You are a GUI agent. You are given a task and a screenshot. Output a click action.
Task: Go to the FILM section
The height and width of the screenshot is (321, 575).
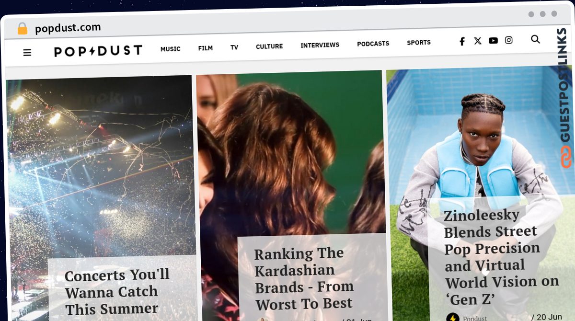pyautogui.click(x=206, y=48)
